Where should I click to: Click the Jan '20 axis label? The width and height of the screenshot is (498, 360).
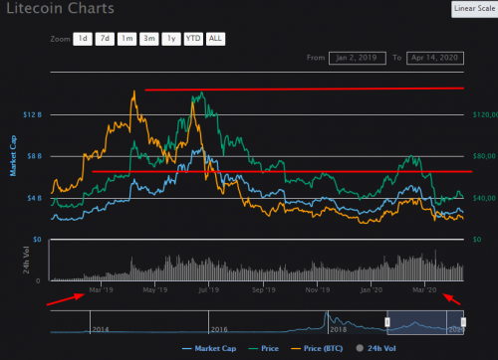[x=372, y=290]
